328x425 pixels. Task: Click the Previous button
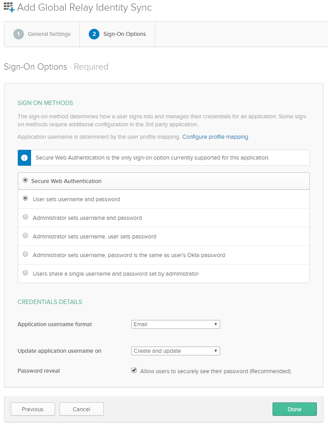click(x=32, y=409)
